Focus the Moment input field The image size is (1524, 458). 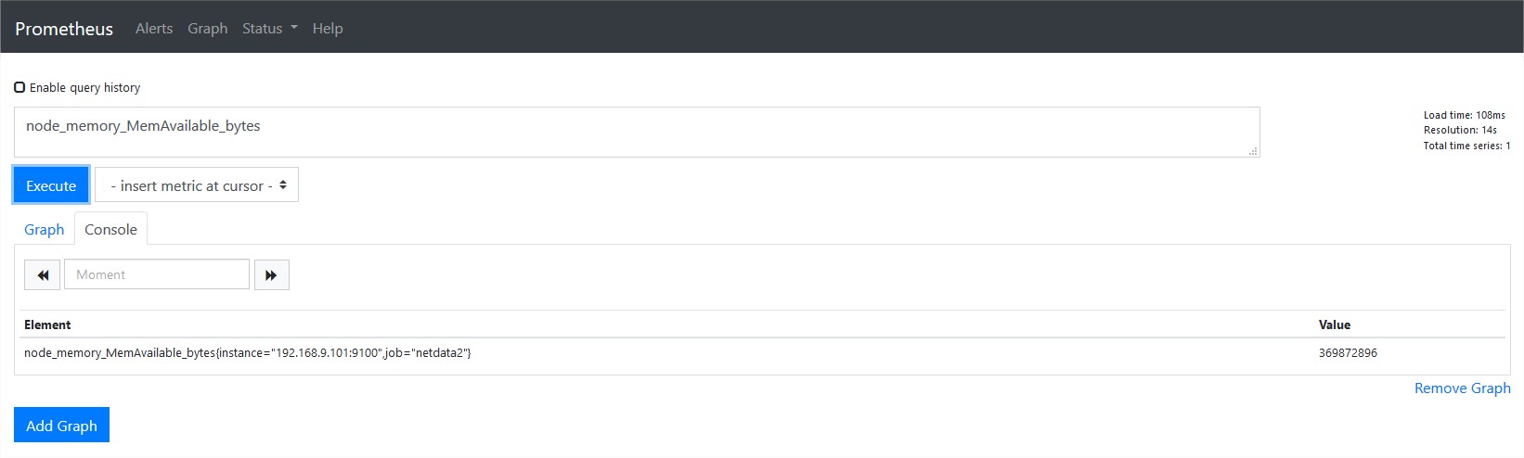tap(157, 274)
